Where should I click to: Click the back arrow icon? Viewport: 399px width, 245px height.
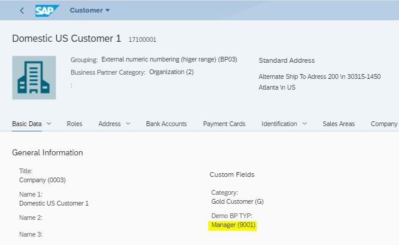22,10
